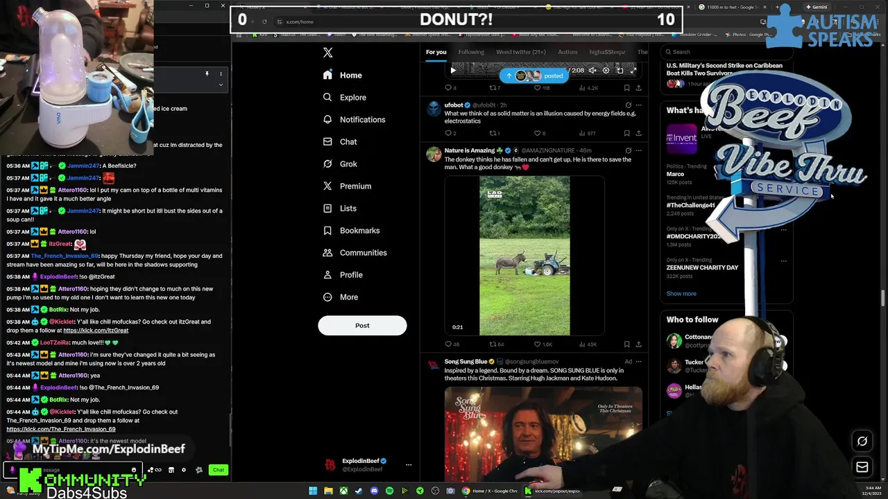This screenshot has height=499, width=888.
Task: Enter fullscreen on the top video
Action: pos(633,70)
